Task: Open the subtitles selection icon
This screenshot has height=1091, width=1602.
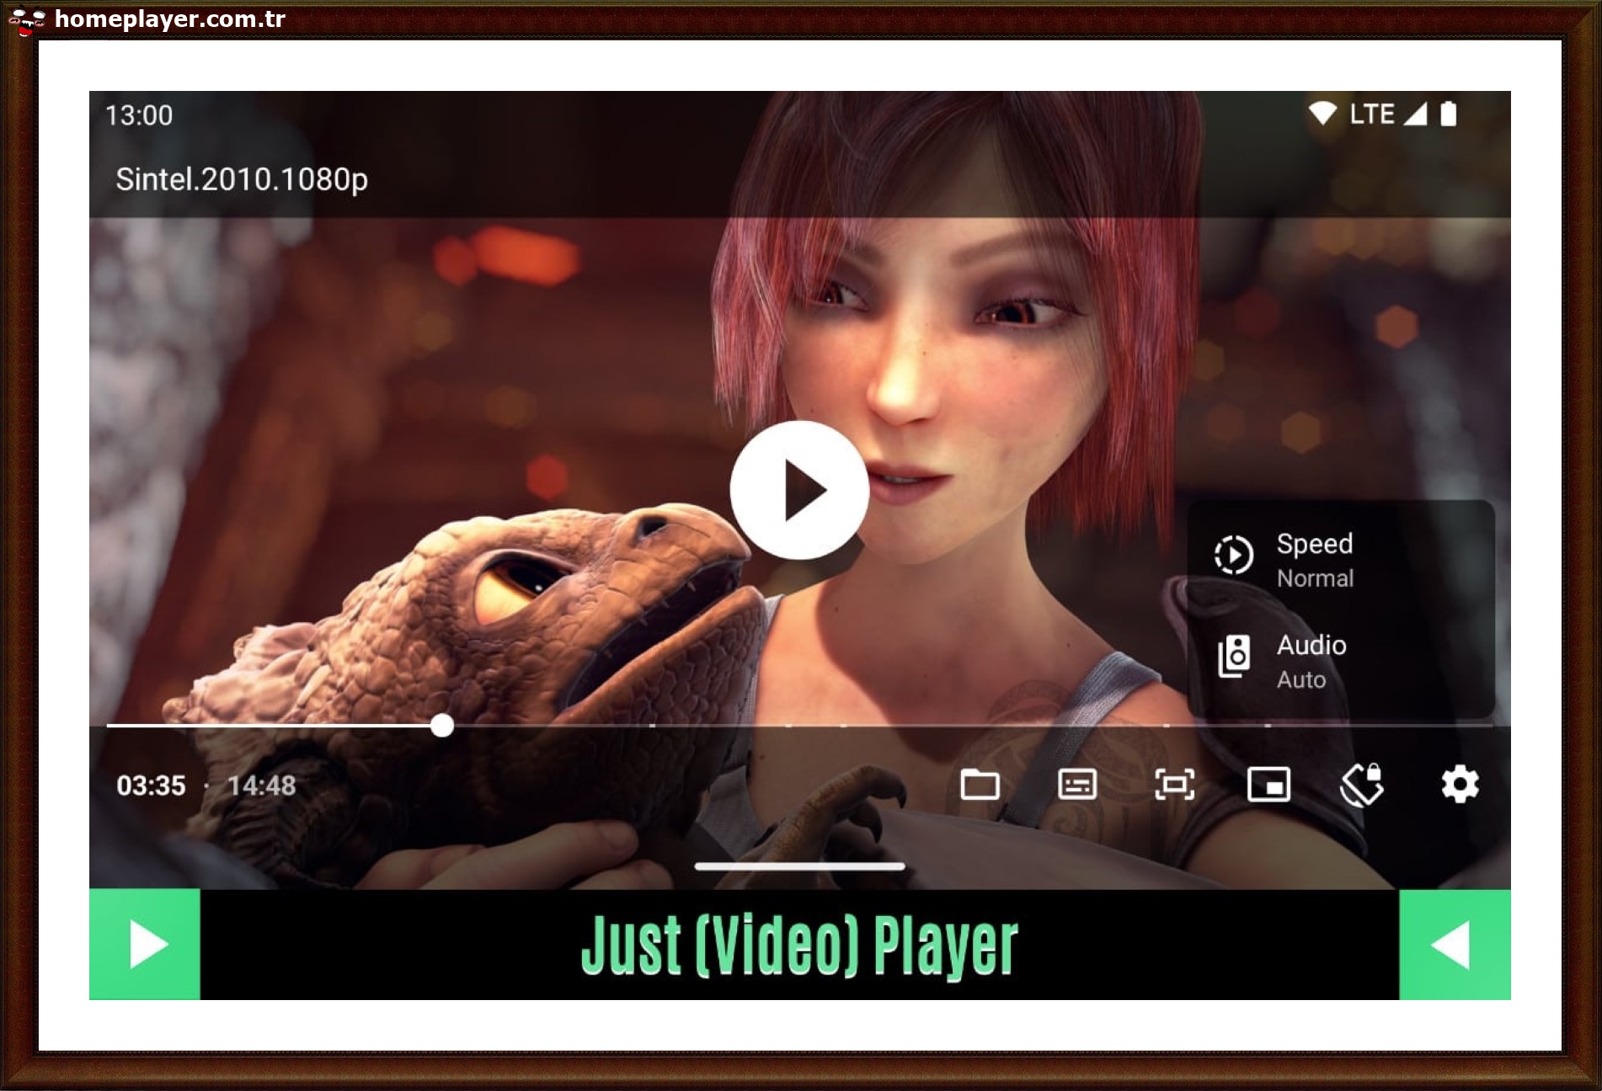Action: tap(1076, 785)
